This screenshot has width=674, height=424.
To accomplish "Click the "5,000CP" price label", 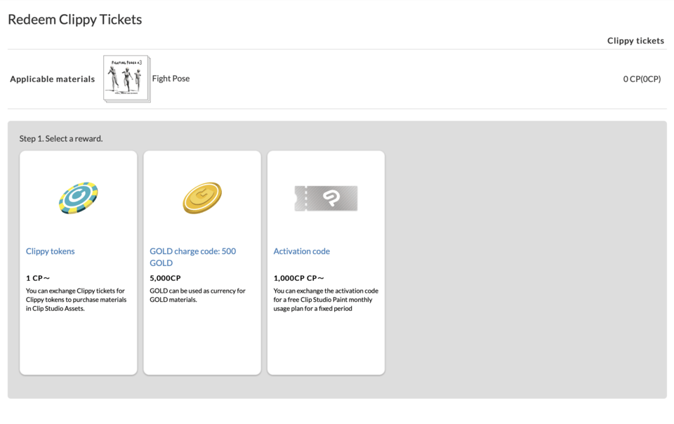I will point(165,278).
